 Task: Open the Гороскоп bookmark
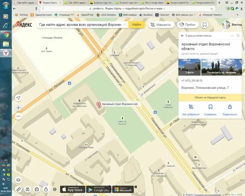[162, 15]
